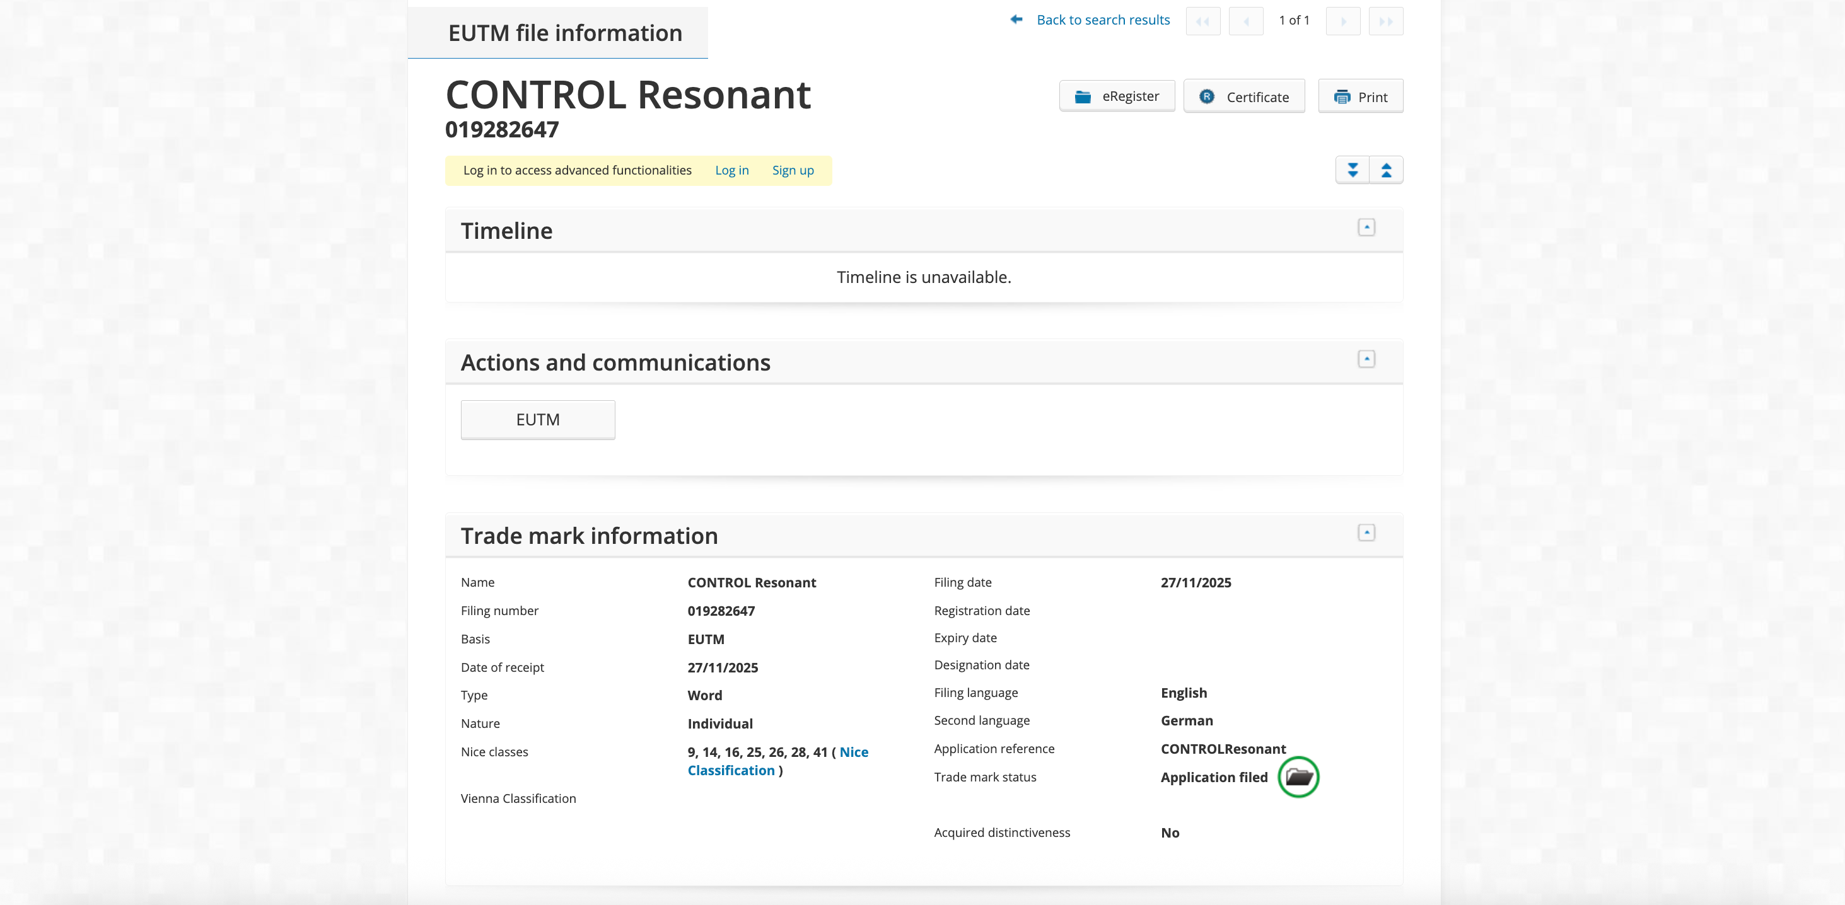Collapse the Timeline section
The height and width of the screenshot is (905, 1845).
tap(1366, 228)
